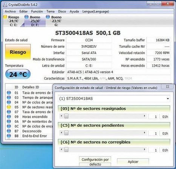Click left arrow of sectores reasignados slider
The height and width of the screenshot is (169, 176).
pos(61,116)
